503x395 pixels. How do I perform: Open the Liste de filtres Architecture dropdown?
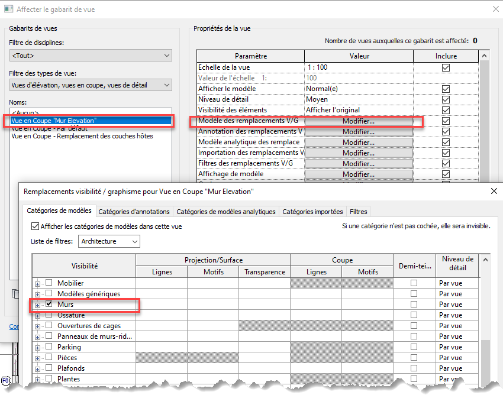(109, 241)
